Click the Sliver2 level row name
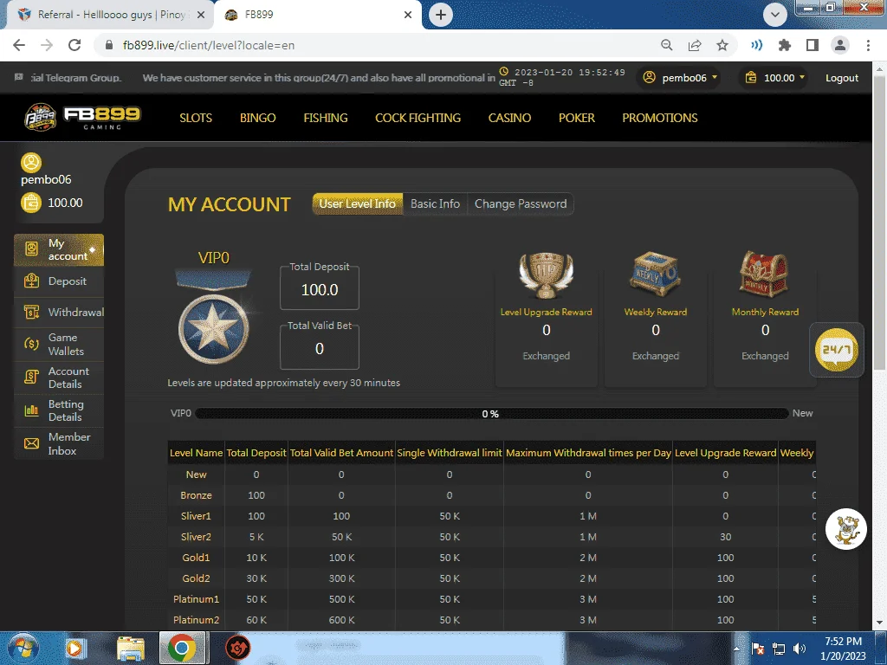The height and width of the screenshot is (665, 887). click(x=197, y=537)
